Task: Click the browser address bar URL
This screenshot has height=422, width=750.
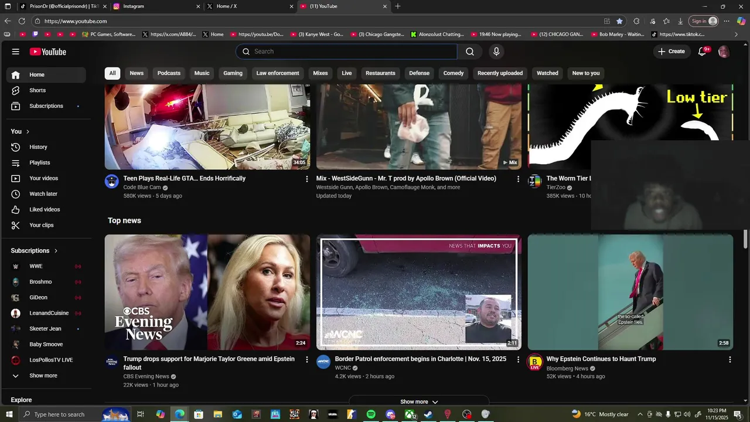Action: point(75,21)
